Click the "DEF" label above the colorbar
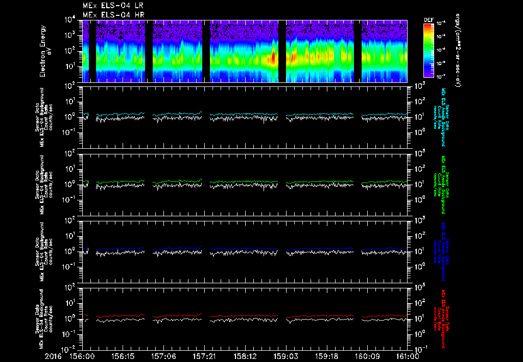The width and height of the screenshot is (523, 362). 429,20
